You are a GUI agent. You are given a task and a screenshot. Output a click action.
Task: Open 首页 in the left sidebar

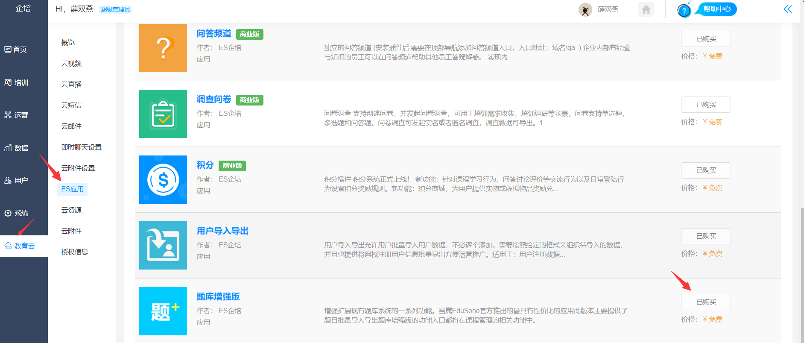(x=16, y=50)
